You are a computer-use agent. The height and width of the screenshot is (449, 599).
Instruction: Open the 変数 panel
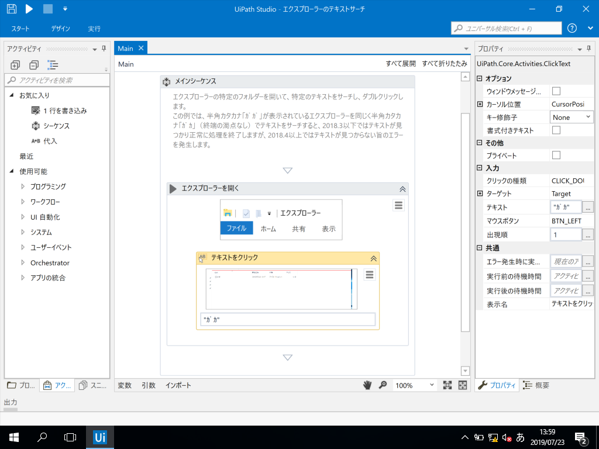click(125, 385)
